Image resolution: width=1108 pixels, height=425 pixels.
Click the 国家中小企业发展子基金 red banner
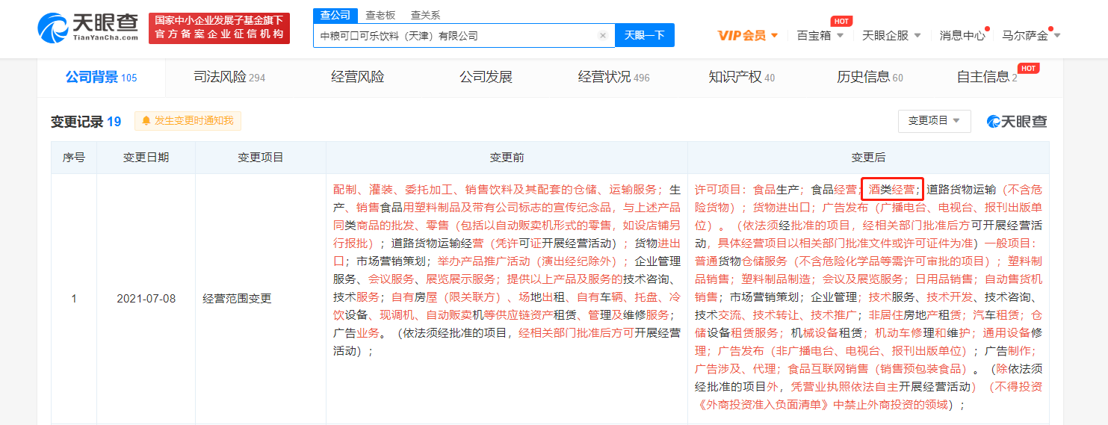(219, 28)
